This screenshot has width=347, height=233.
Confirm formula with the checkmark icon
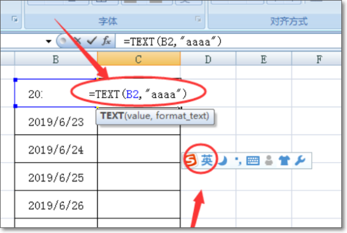click(90, 42)
